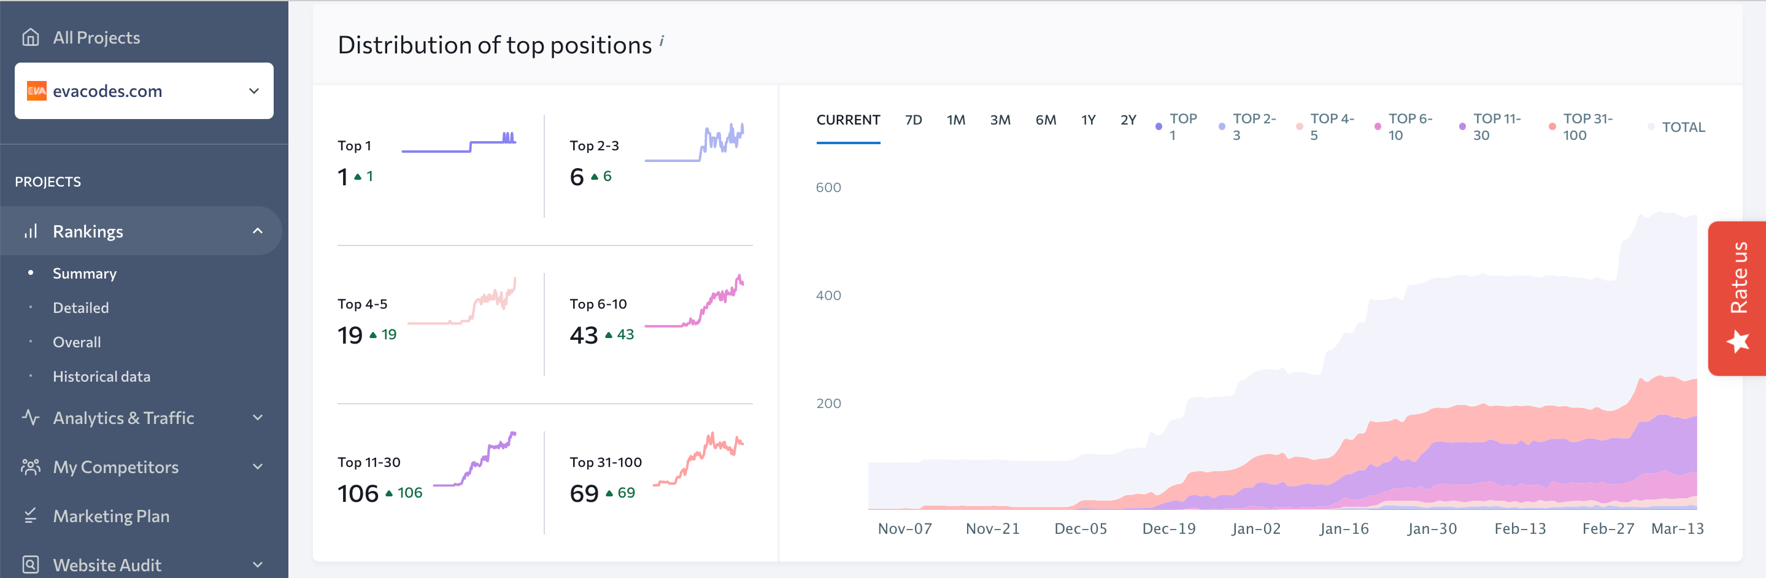The width and height of the screenshot is (1766, 578).
Task: Go to All Projects
Action: [97, 37]
